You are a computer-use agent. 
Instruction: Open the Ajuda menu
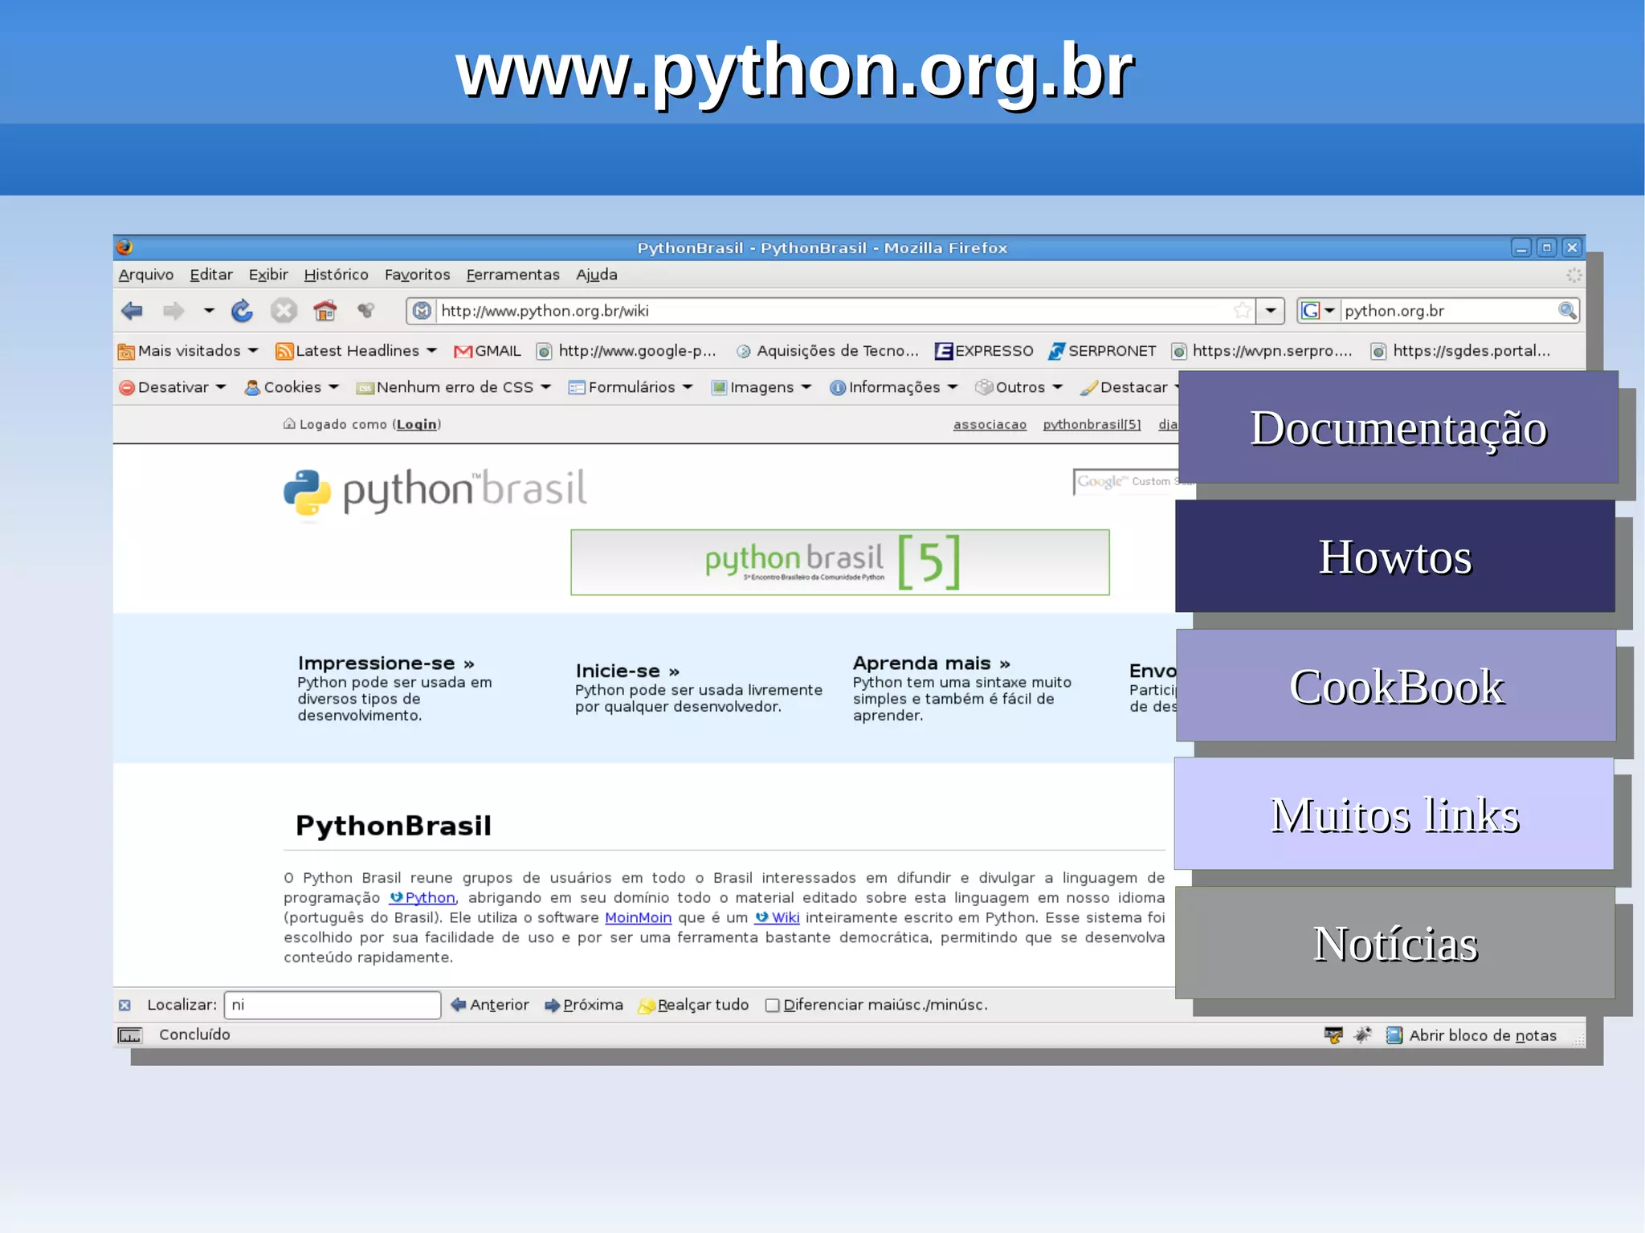pyautogui.click(x=597, y=275)
